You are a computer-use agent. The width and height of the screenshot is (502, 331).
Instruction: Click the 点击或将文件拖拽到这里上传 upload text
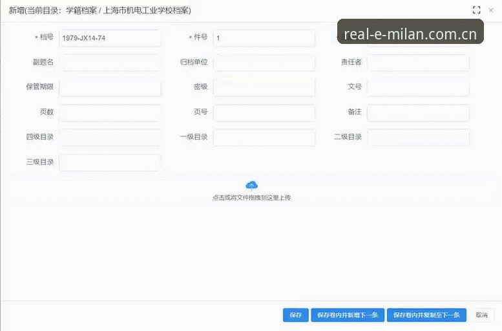point(251,198)
